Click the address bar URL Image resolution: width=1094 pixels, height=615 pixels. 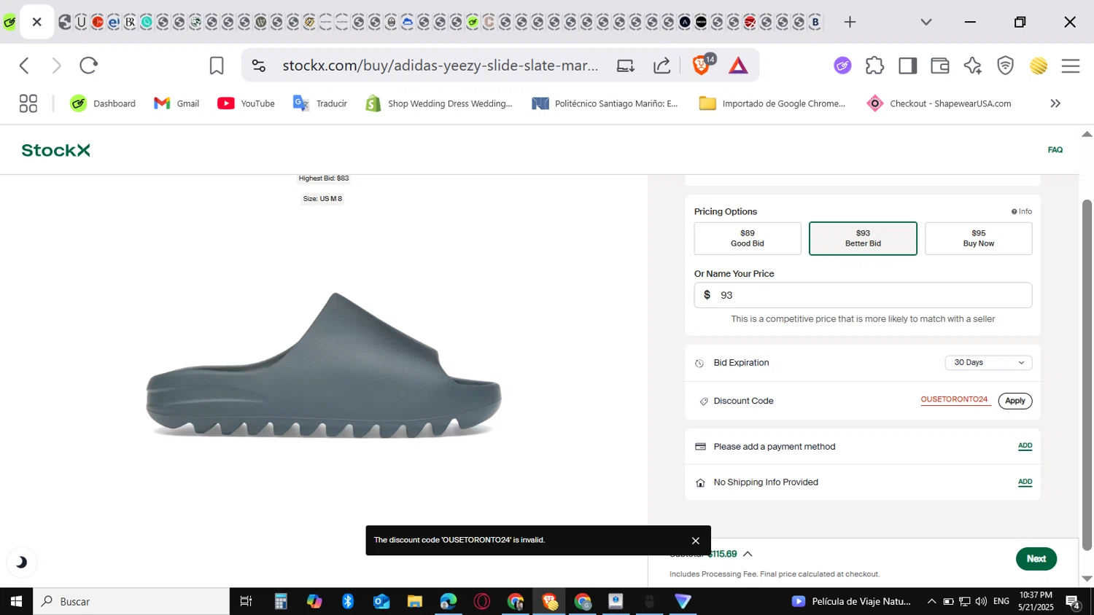click(x=441, y=66)
